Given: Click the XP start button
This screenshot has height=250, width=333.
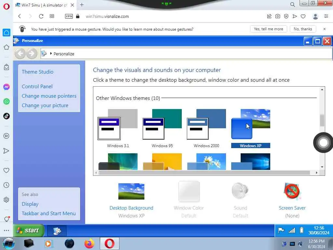Looking at the screenshot, I should [29, 230].
